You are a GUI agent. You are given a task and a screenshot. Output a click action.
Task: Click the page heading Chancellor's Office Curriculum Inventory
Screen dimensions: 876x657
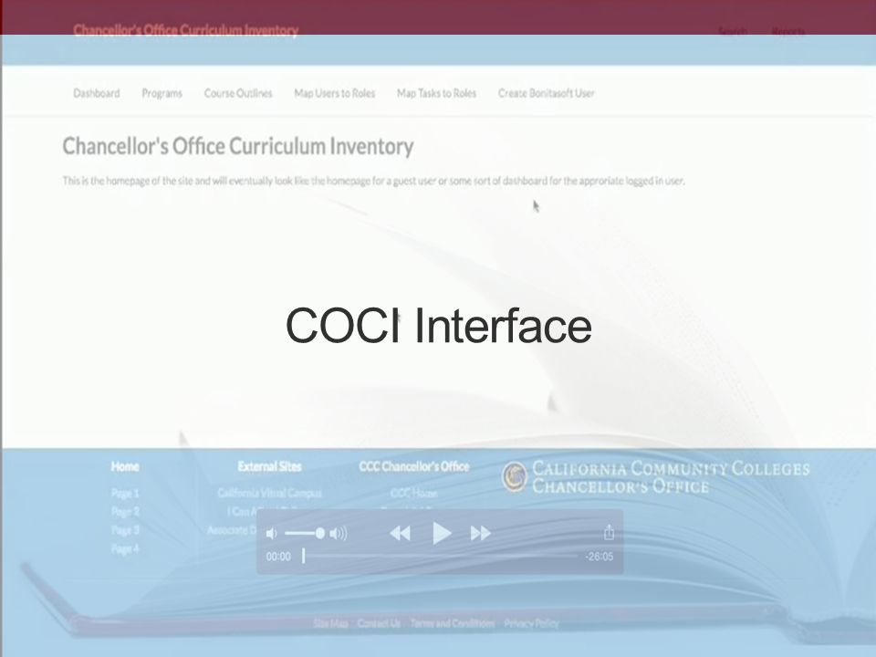238,146
